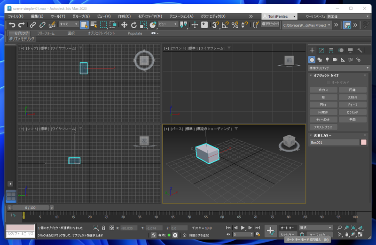Viewport: 376px width, 245px height.
Task: Open the モディファイヤ(M) menu
Action: point(150,16)
